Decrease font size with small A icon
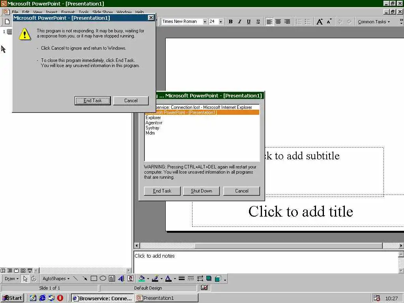This screenshot has width=404, height=303. pyautogui.click(x=329, y=22)
